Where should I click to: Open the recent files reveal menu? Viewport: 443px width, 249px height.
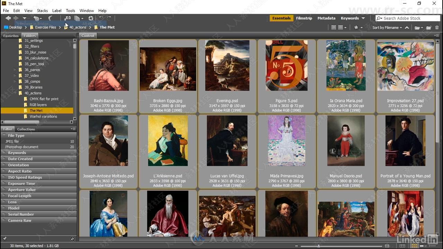tap(37, 18)
